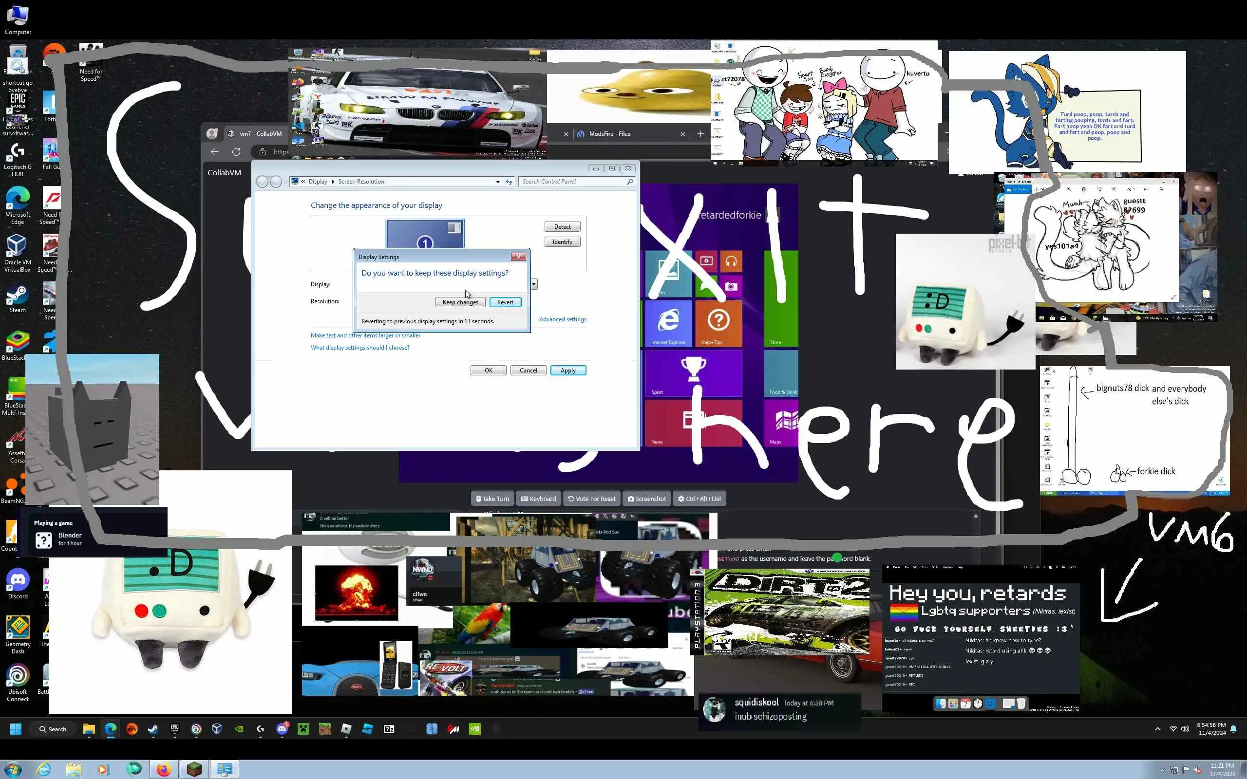
Task: Launch Internet Explorer from the taskbar
Action: point(44,770)
